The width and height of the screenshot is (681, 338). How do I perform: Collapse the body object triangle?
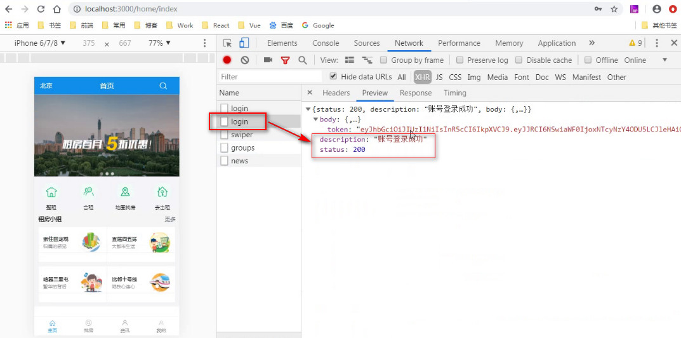click(315, 119)
